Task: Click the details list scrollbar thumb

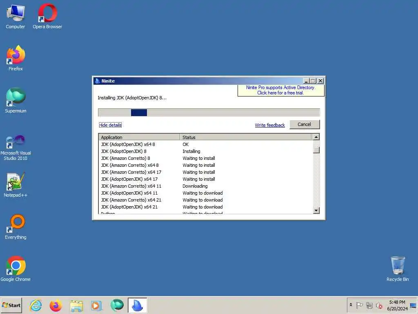Action: tap(316, 150)
